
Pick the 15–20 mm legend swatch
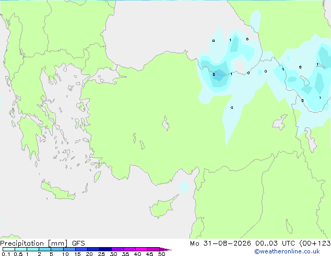[81, 249]
